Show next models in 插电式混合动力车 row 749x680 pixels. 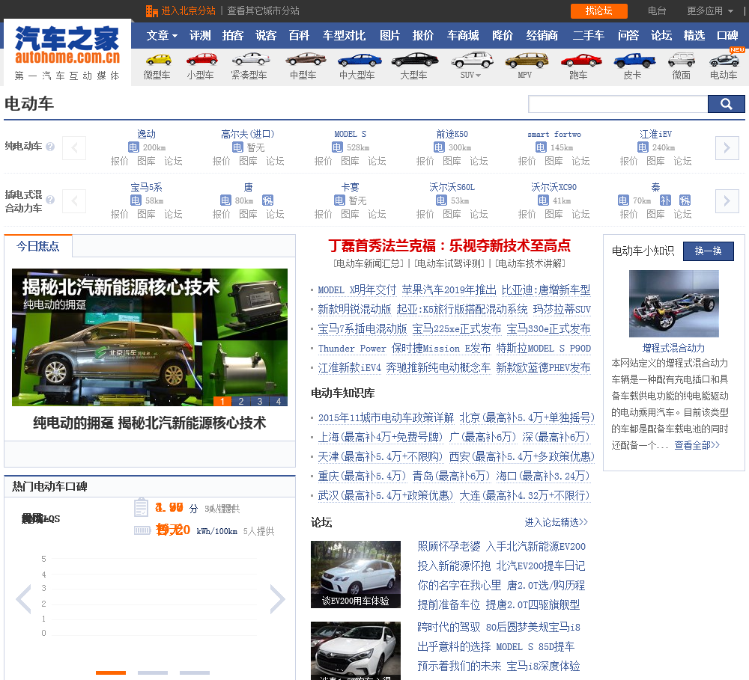727,201
